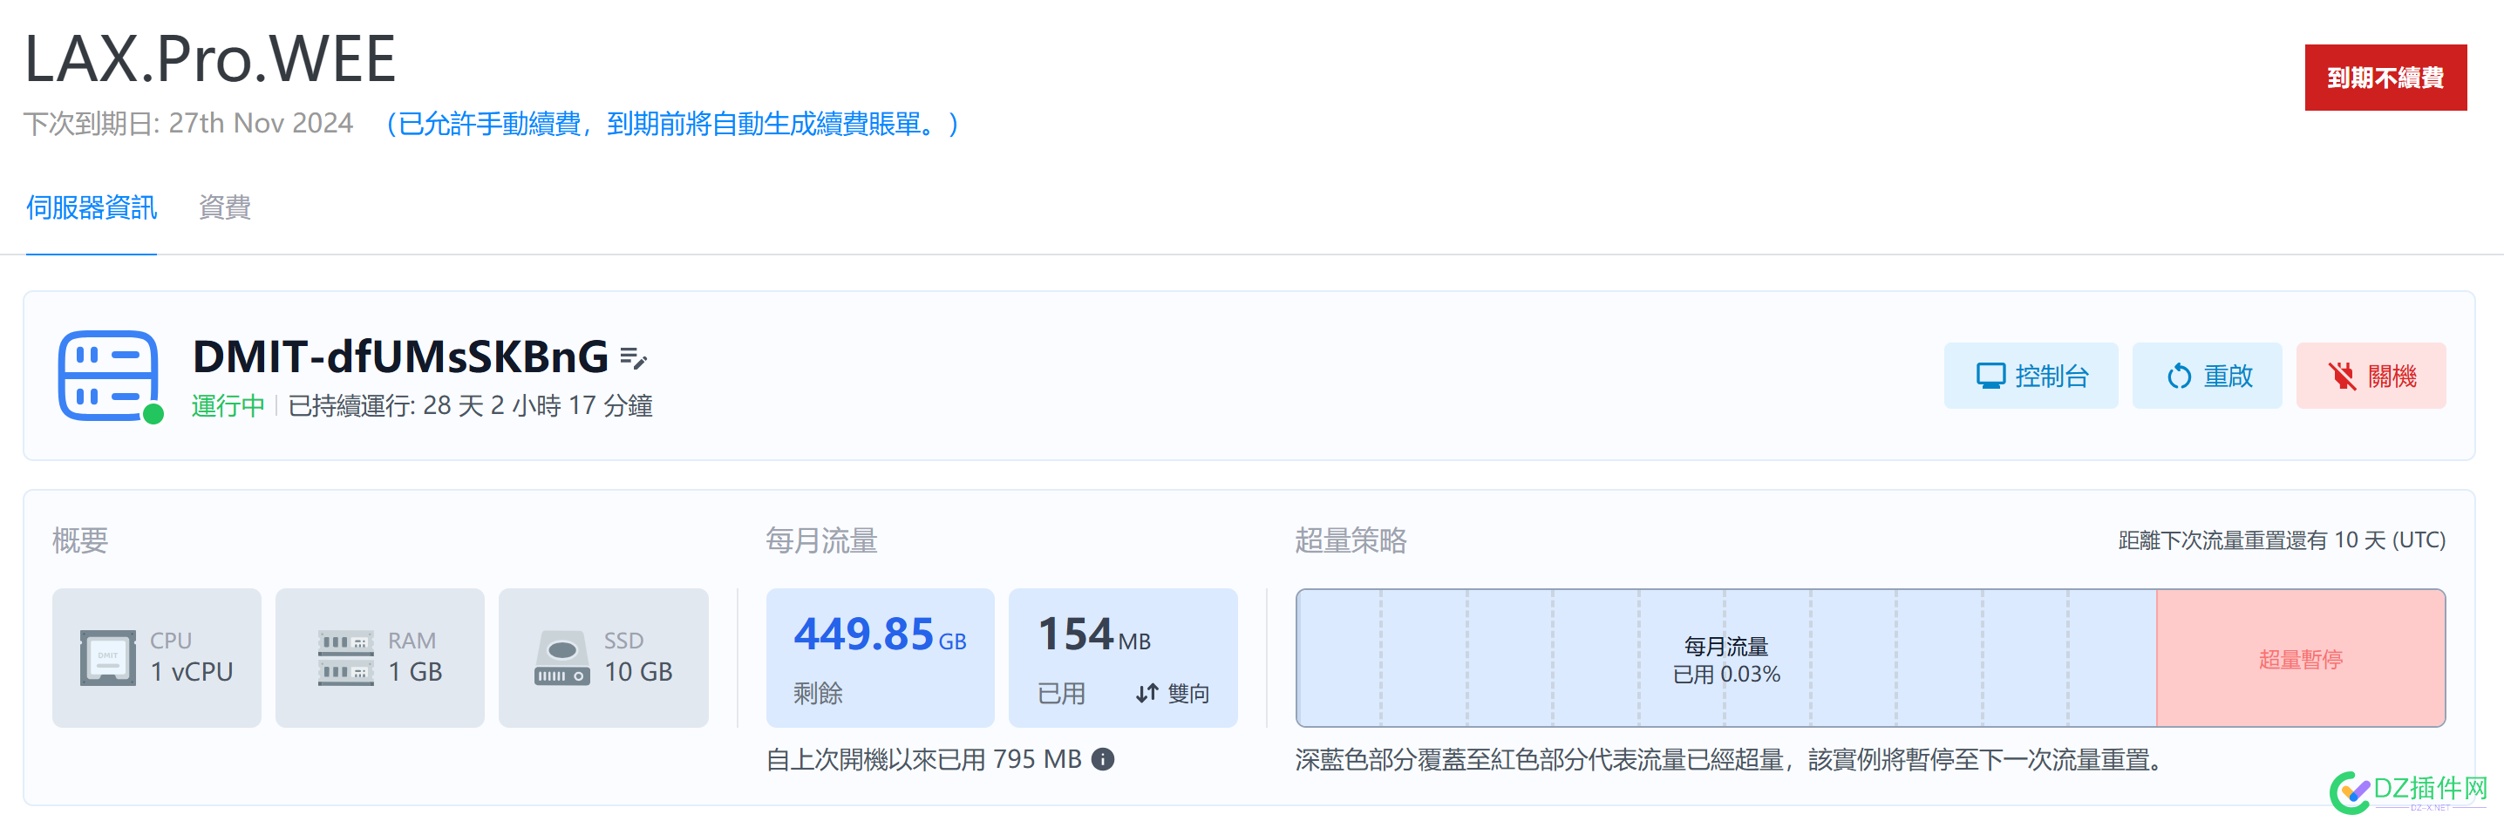Click the info icon beside 795 MB

(x=1102, y=759)
